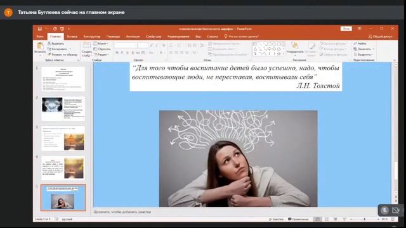Select slide 1 thumbnail
The image size is (406, 228).
(63, 79)
